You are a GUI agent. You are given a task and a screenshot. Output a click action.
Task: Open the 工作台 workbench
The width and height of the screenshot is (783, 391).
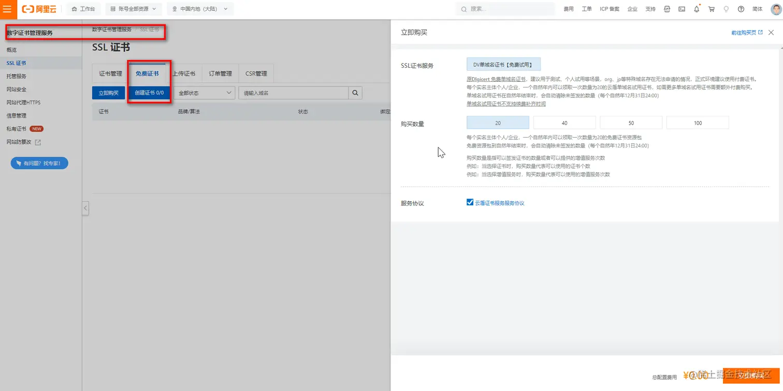coord(83,9)
